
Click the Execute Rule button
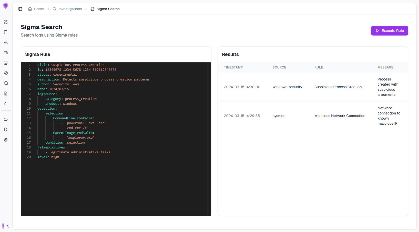click(389, 31)
